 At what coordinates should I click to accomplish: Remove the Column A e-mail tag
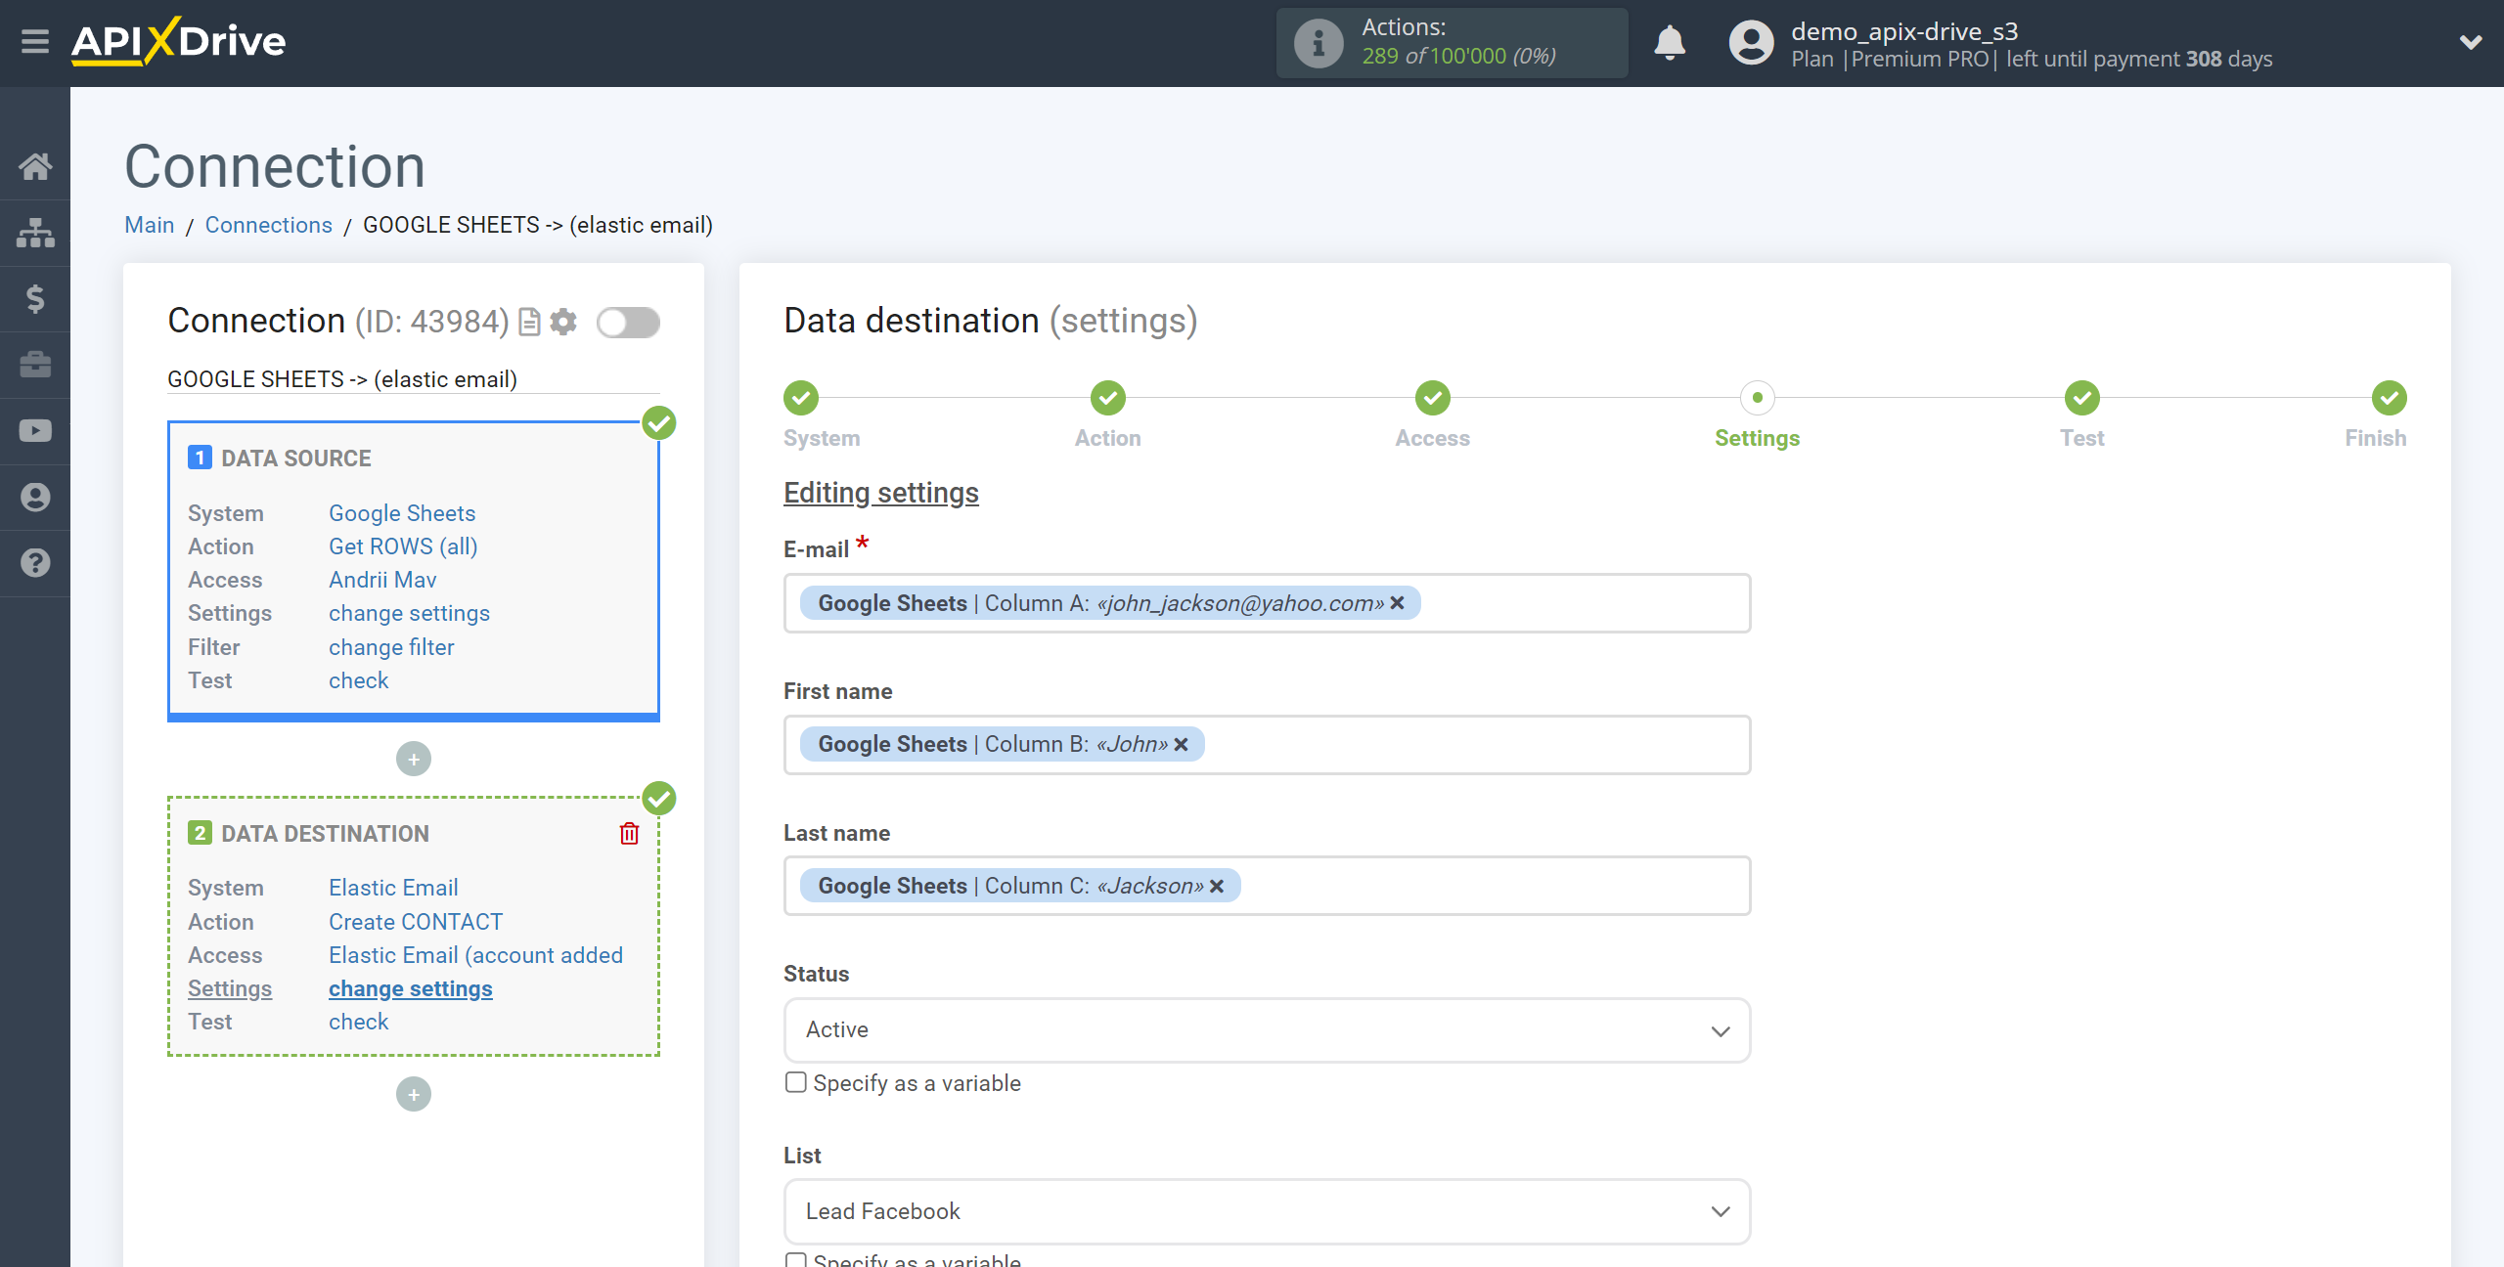pyautogui.click(x=1398, y=603)
